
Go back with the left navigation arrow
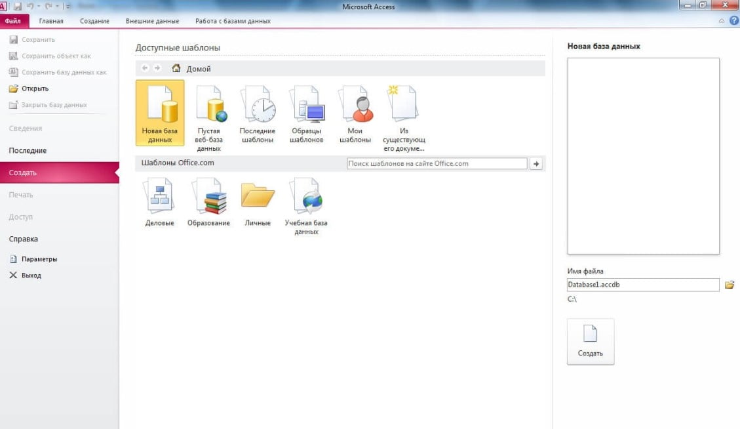(145, 68)
